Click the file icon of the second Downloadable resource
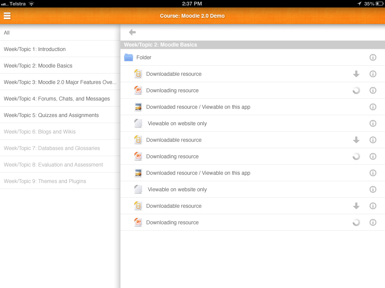Viewport: 385px width, 288px height. pos(138,140)
